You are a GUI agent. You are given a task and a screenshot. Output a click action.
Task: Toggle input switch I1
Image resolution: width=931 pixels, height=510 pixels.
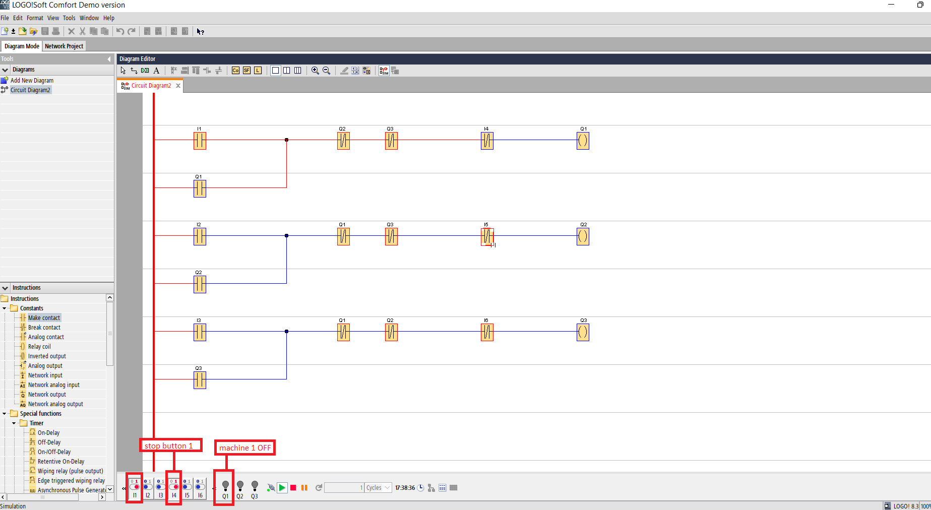135,487
